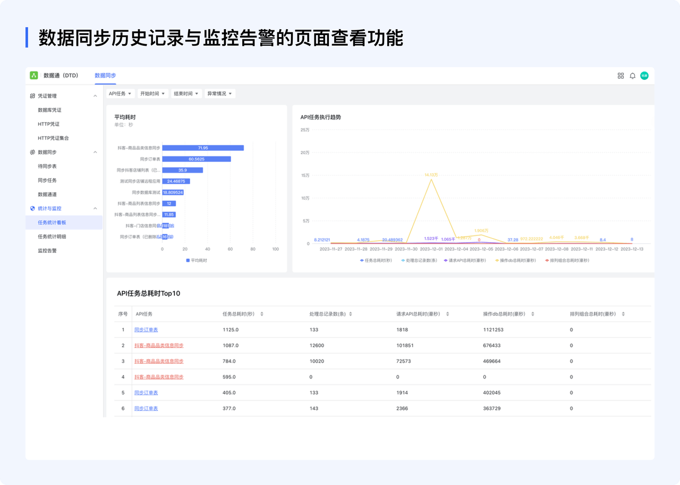
Task: Sort by 请求API总耗时(毫秒) column arrows
Action: coord(448,314)
